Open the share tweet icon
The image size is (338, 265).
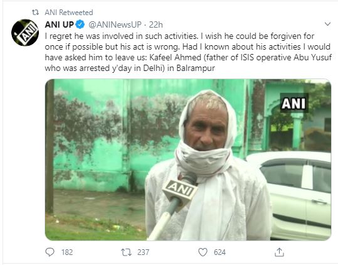coord(279,252)
